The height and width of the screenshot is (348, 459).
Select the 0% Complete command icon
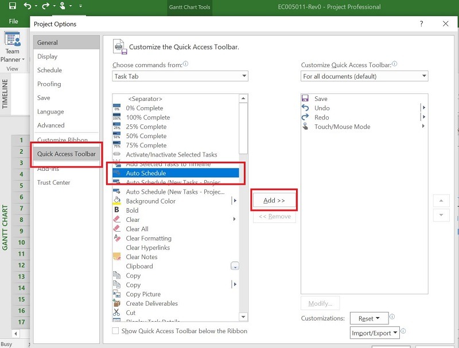coord(116,108)
